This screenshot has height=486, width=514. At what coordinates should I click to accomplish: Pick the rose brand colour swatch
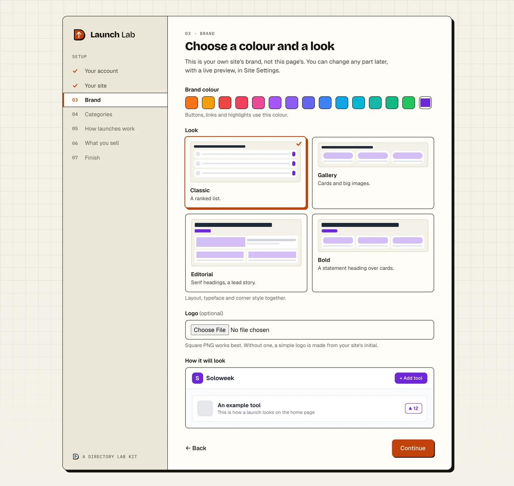pyautogui.click(x=242, y=103)
